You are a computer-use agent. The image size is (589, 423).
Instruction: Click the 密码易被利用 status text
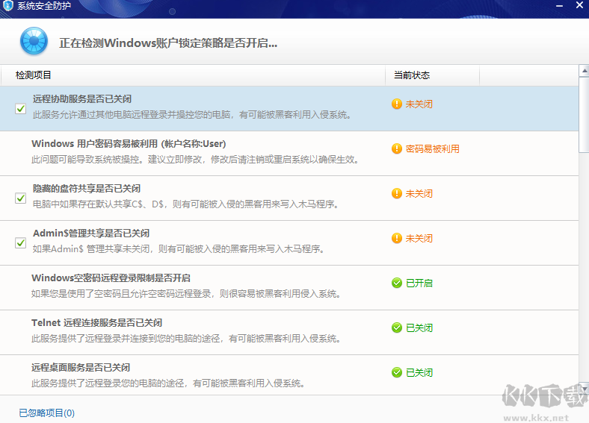click(x=432, y=149)
